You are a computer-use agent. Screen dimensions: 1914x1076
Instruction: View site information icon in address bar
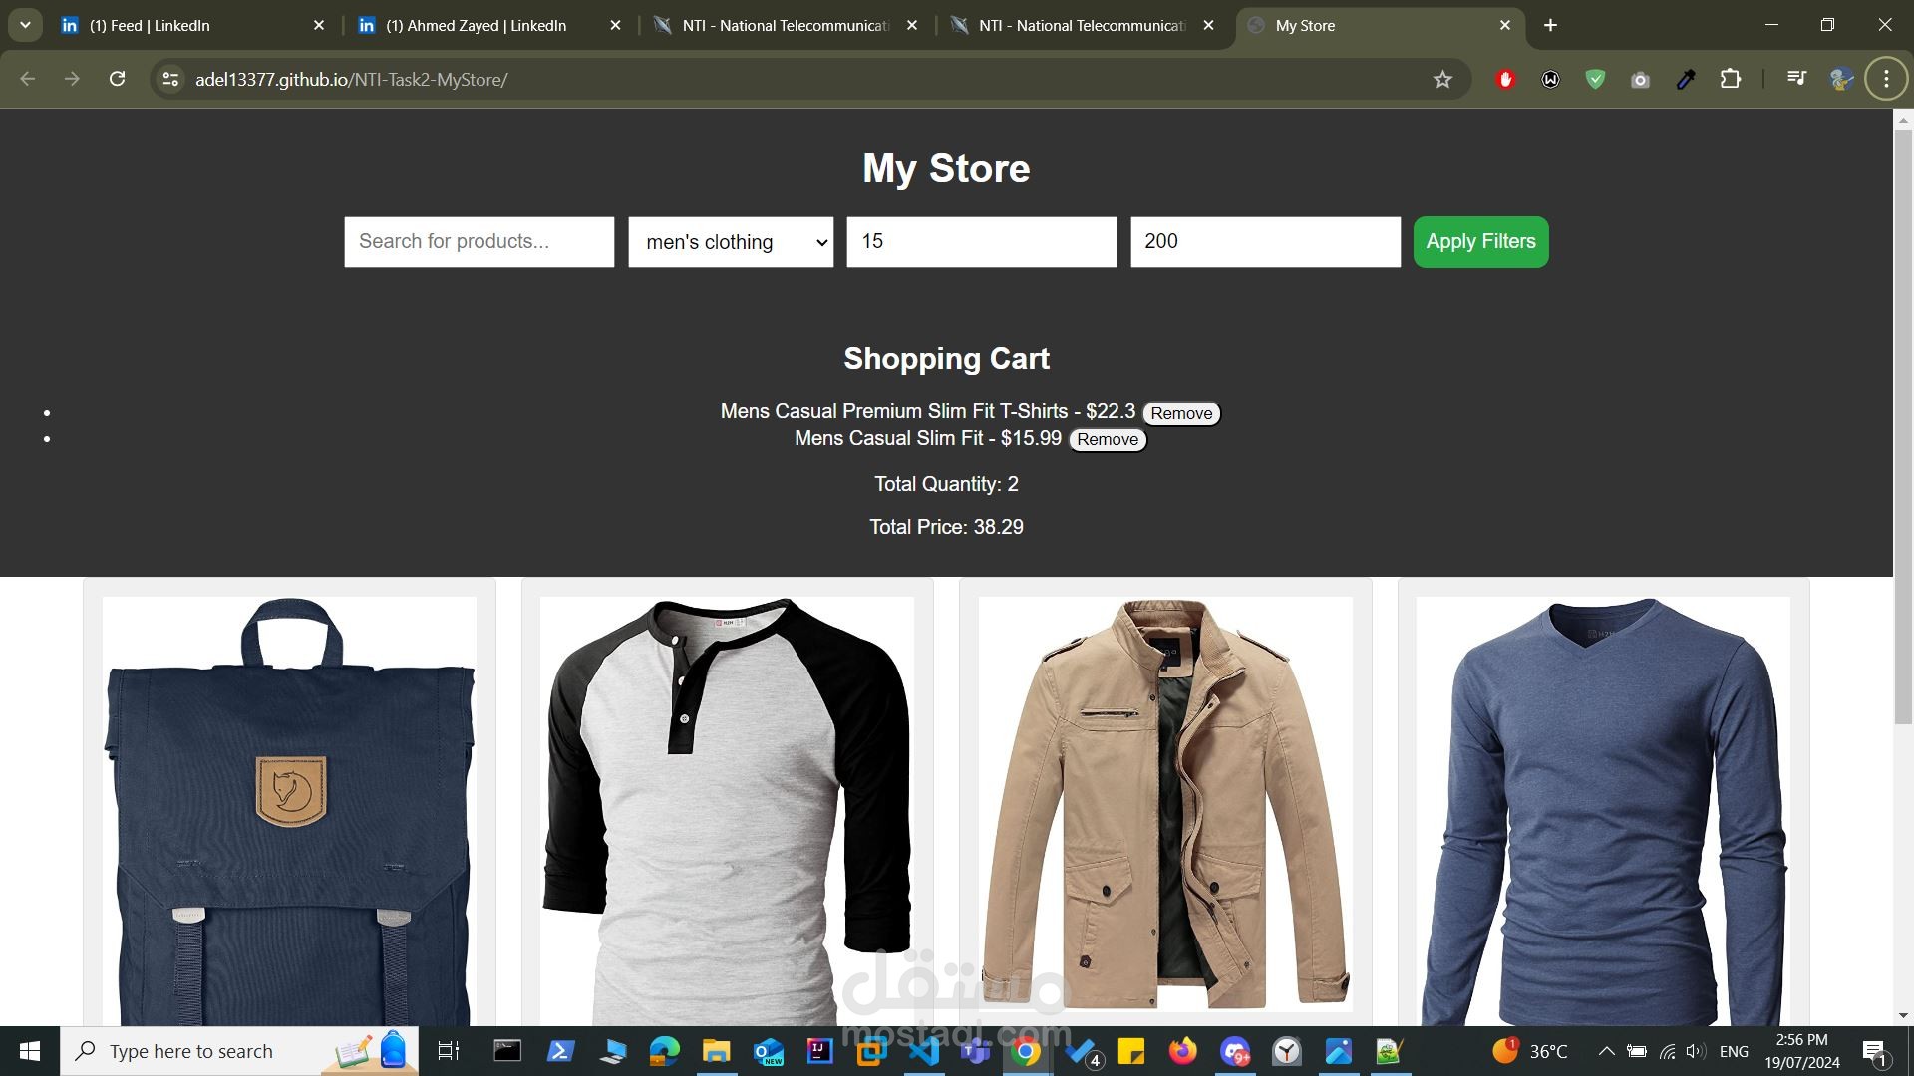[x=170, y=80]
